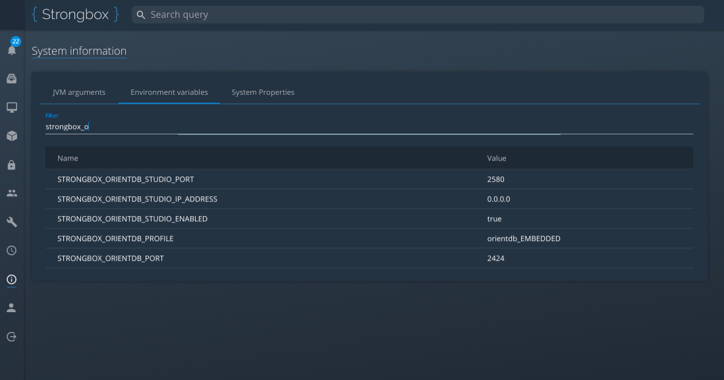Image resolution: width=724 pixels, height=380 pixels.
Task: Click the monitor icon in sidebar
Action: [x=12, y=107]
